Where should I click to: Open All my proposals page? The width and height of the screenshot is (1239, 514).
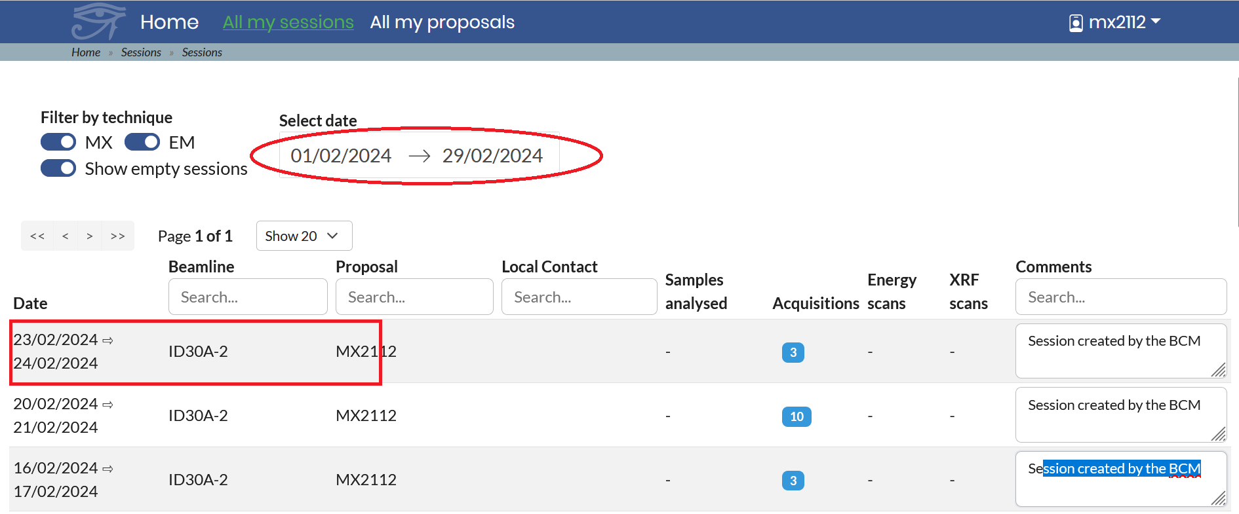tap(442, 22)
